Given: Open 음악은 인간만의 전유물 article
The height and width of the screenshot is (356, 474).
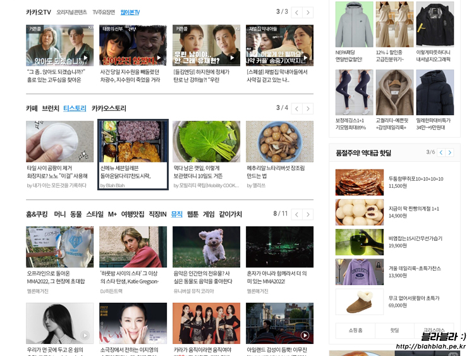Looking at the screenshot, I should click(203, 278).
